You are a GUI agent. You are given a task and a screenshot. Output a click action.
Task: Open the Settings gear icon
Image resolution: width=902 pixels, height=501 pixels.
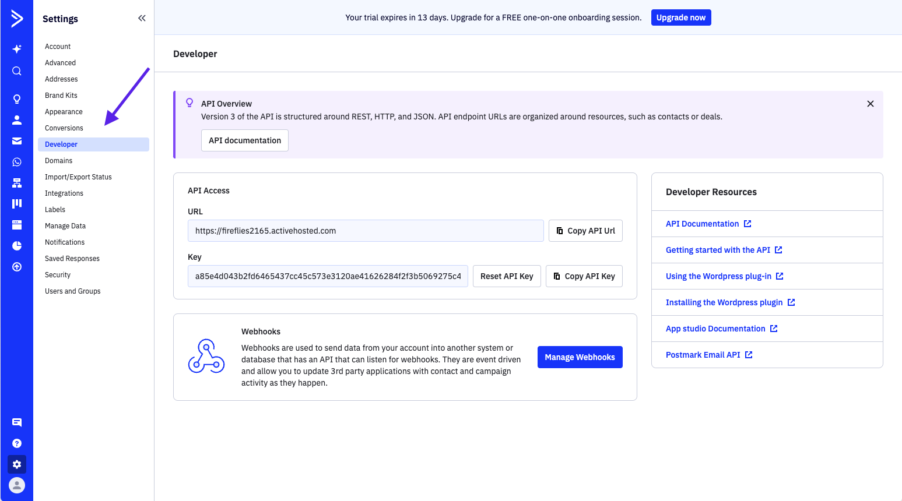(17, 464)
